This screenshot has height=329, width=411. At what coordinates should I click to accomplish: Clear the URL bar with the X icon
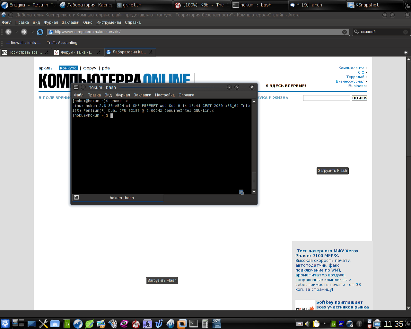point(344,32)
